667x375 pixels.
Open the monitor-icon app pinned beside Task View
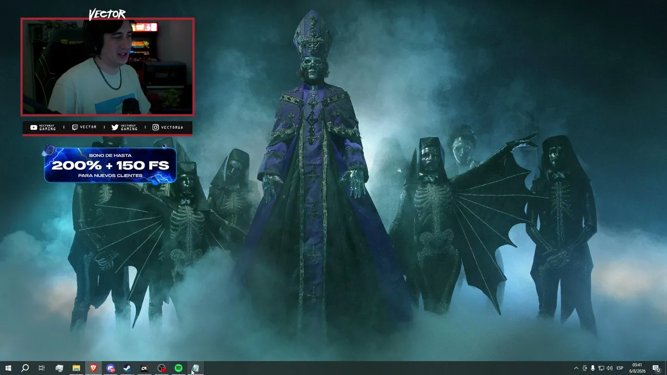point(59,368)
